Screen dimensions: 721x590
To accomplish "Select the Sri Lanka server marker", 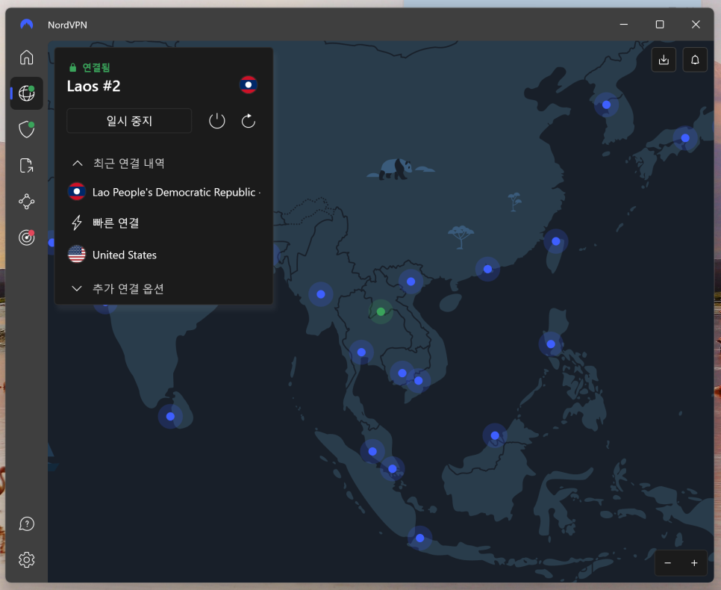I will (x=171, y=417).
